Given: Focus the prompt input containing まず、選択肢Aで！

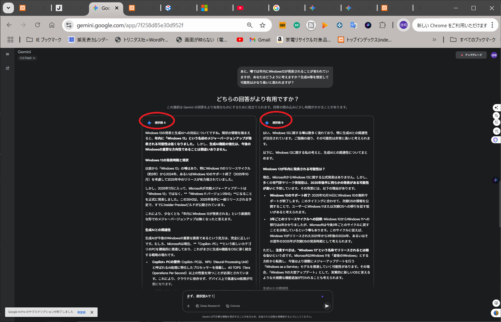Looking at the screenshot, I should coord(254,296).
